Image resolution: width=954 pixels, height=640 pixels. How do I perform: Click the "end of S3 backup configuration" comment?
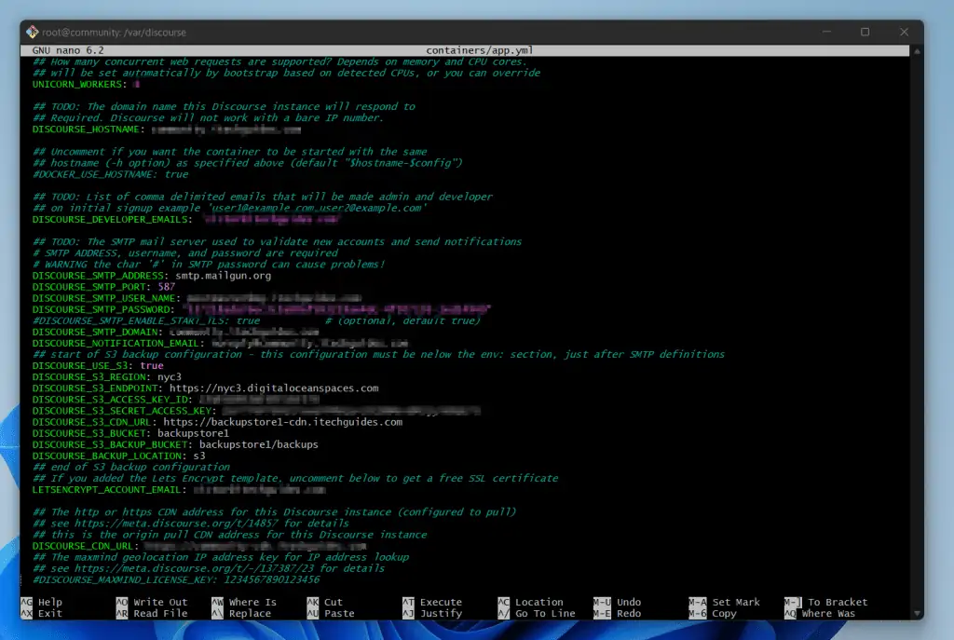(x=130, y=468)
